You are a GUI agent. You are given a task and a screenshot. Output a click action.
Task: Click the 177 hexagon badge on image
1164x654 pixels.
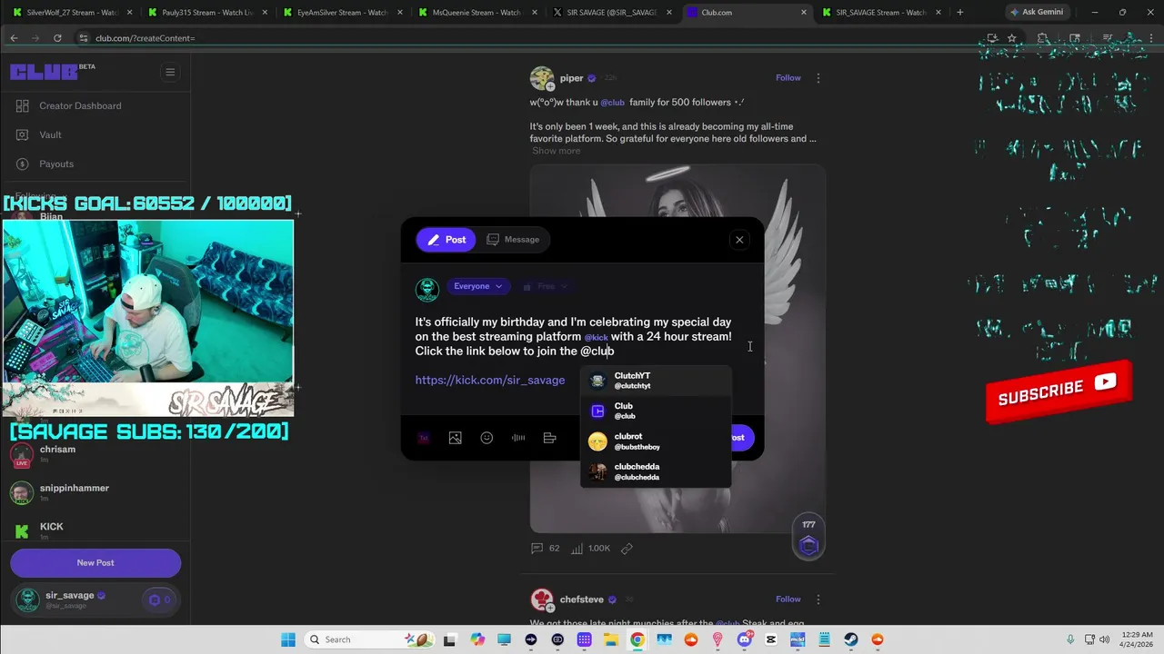click(808, 537)
